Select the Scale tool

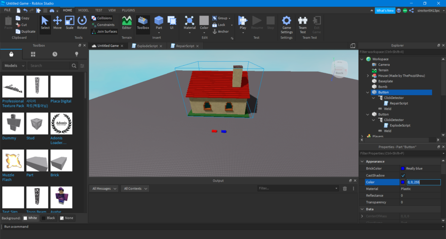pos(70,23)
